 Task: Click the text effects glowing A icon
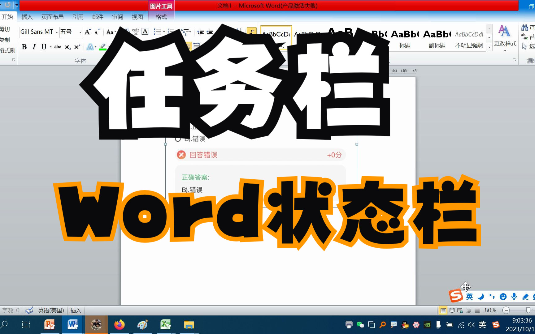(90, 47)
